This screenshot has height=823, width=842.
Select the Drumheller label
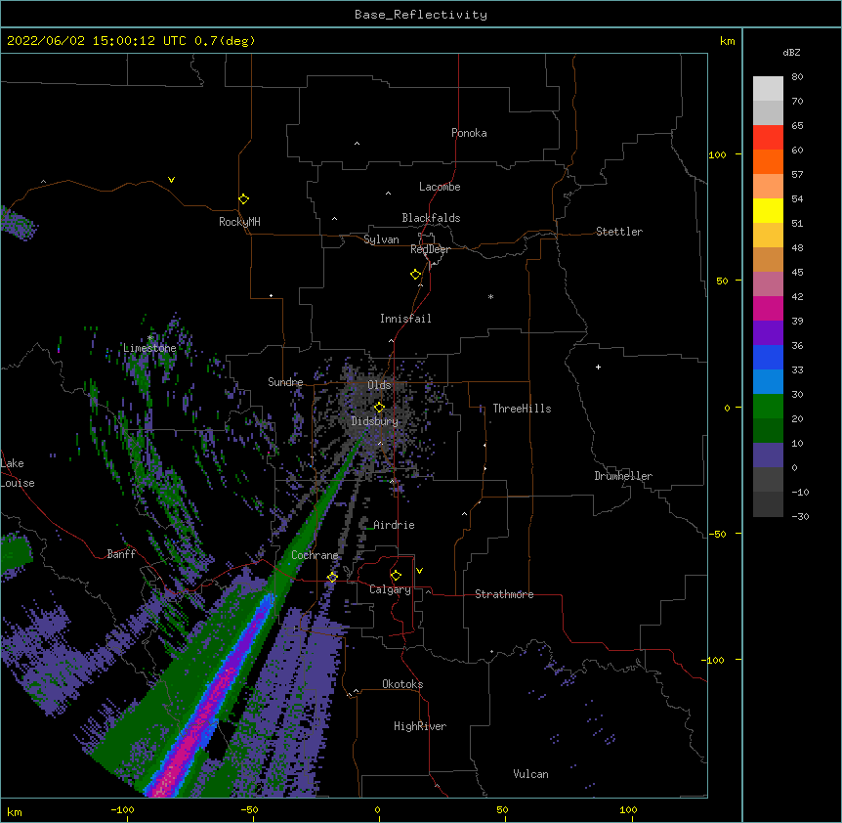pyautogui.click(x=623, y=476)
